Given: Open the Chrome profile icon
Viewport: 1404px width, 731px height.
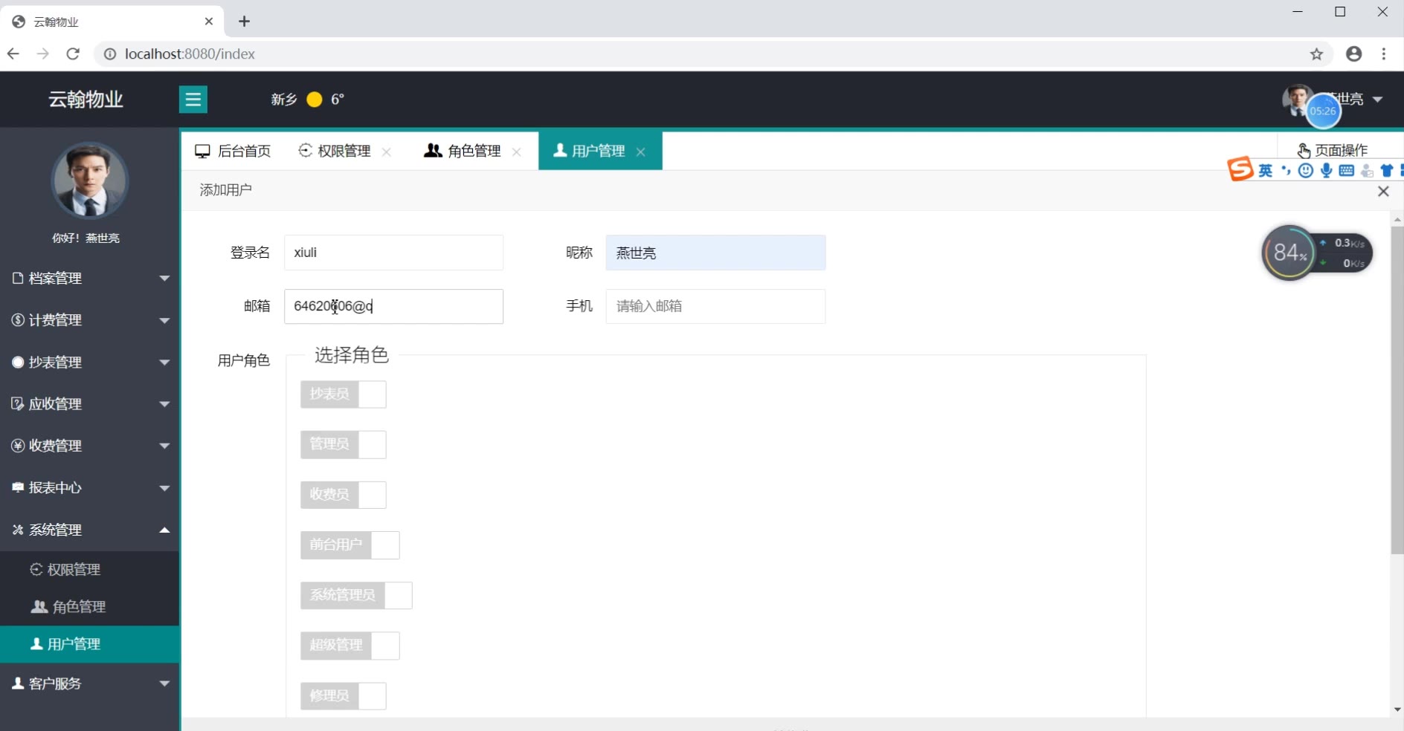Looking at the screenshot, I should [1354, 53].
